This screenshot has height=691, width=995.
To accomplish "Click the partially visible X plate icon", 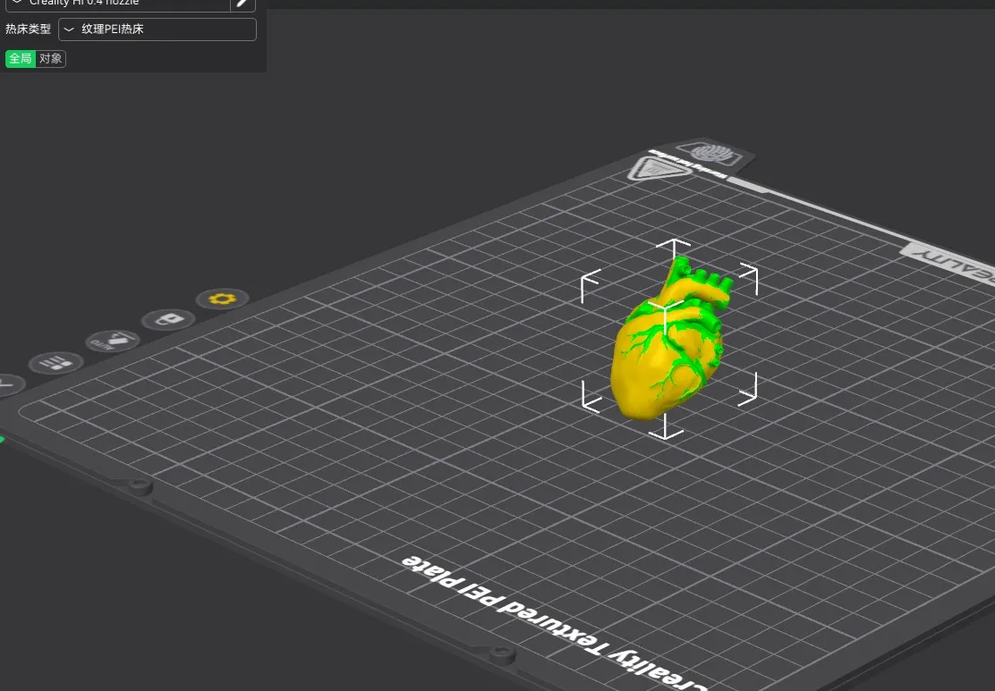I will pos(8,384).
